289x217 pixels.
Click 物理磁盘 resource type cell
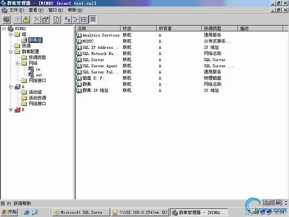pyautogui.click(x=212, y=78)
